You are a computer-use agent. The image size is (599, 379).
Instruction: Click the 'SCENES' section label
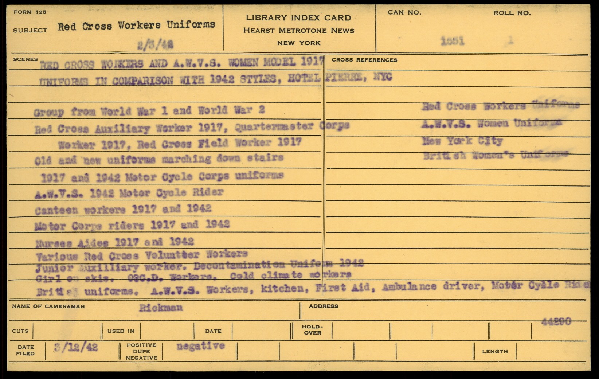pyautogui.click(x=25, y=59)
